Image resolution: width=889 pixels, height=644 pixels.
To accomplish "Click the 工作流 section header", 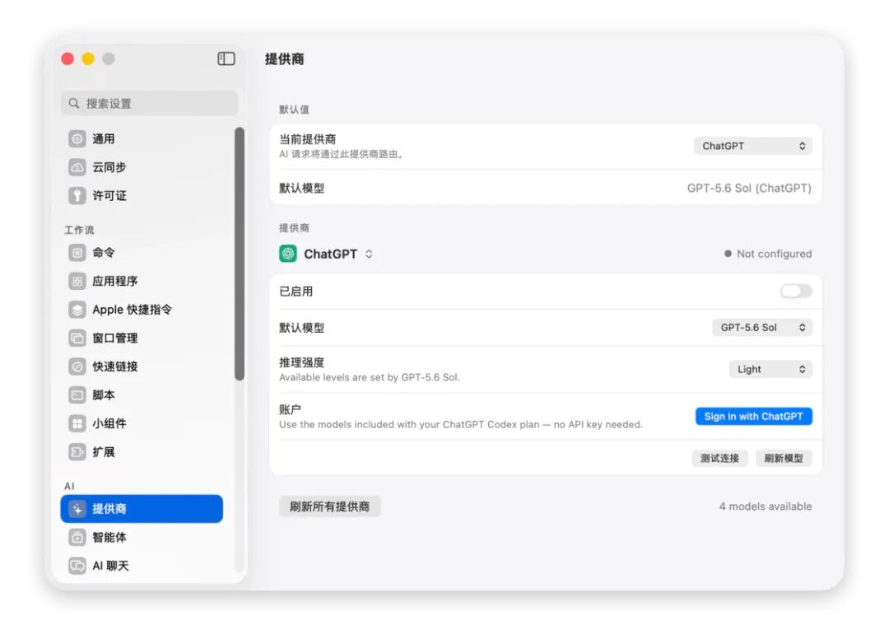I will (79, 230).
